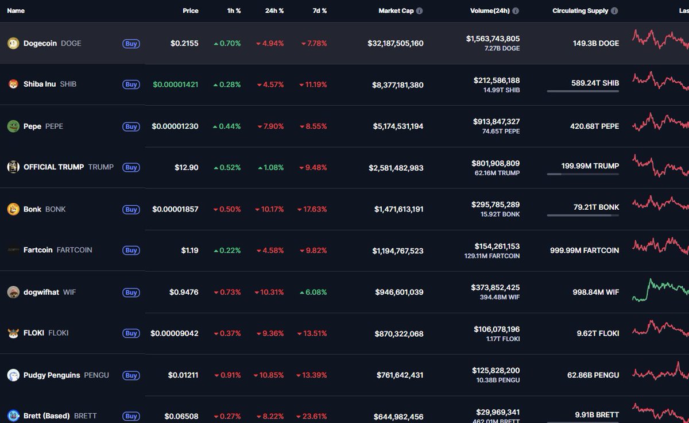The image size is (689, 423).
Task: Open the Fartcoin FARTCOIN name link
Action: pyautogui.click(x=58, y=250)
